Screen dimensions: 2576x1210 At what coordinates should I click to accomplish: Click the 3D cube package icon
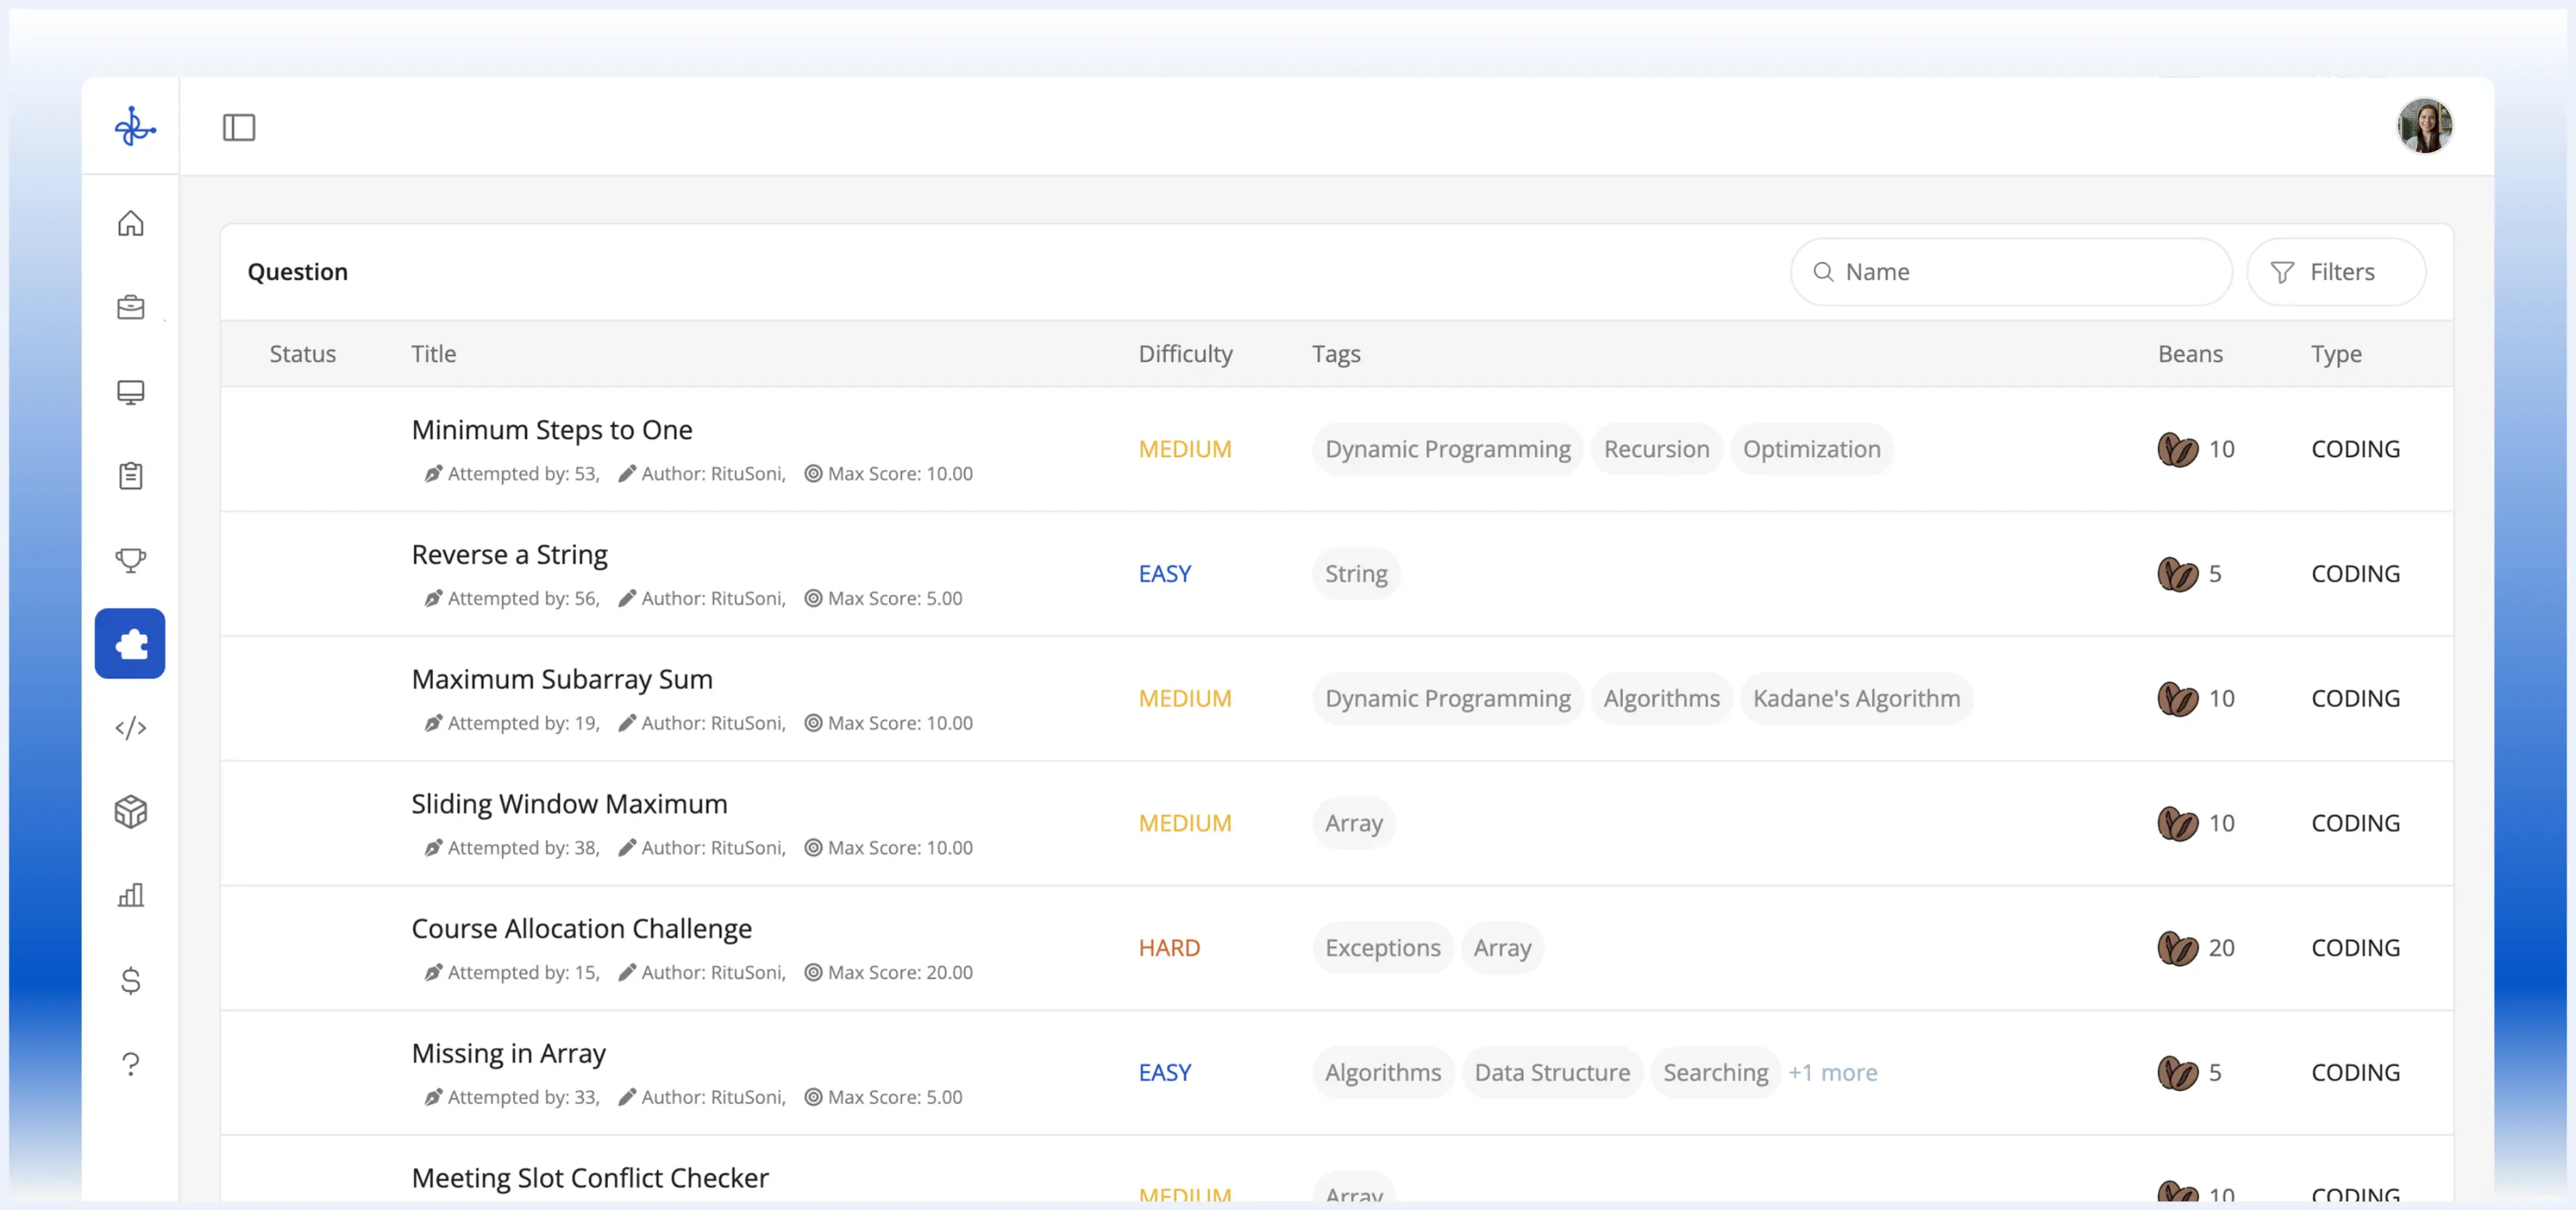coord(131,811)
